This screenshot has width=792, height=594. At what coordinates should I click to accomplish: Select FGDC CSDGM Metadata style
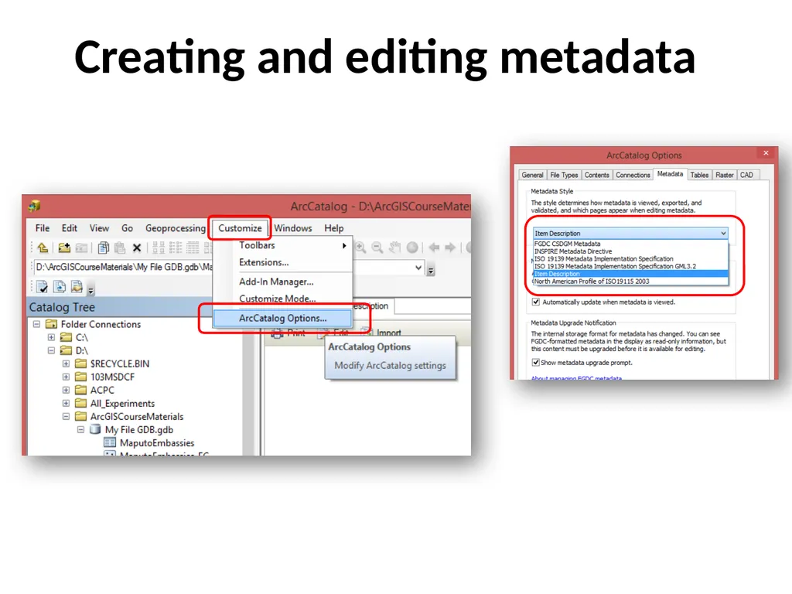630,244
